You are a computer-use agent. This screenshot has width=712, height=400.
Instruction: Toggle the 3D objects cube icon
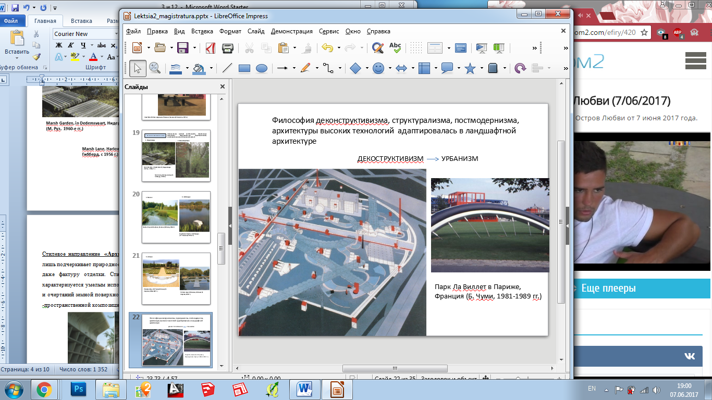[493, 68]
